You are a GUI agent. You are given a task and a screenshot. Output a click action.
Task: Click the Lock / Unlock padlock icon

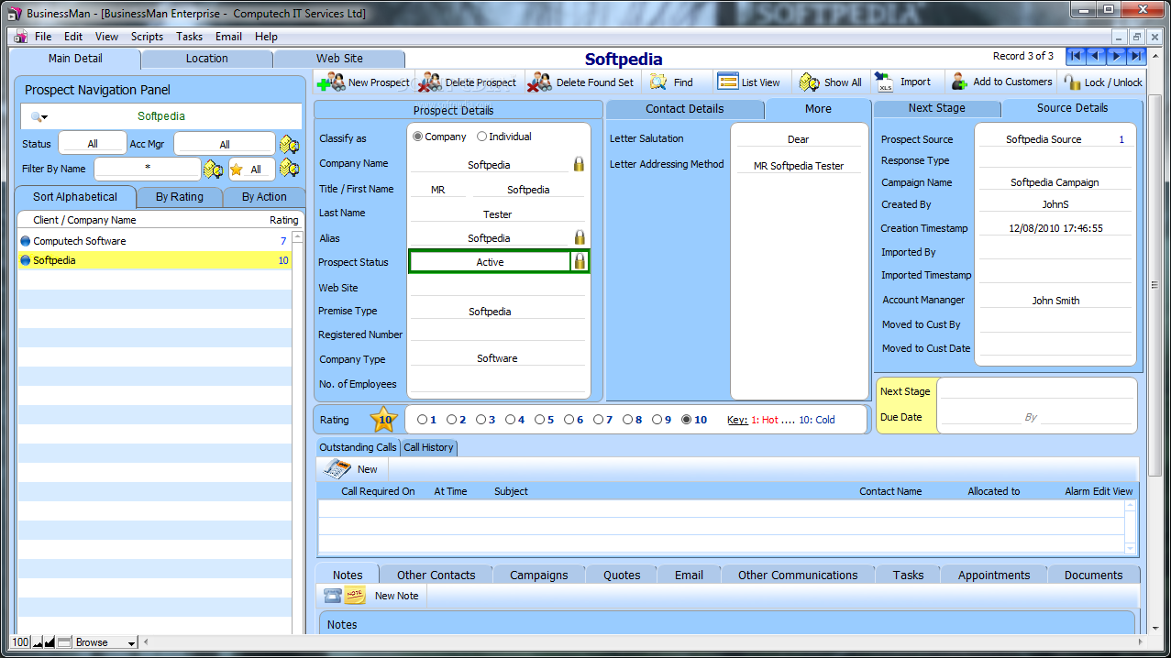pos(1072,82)
